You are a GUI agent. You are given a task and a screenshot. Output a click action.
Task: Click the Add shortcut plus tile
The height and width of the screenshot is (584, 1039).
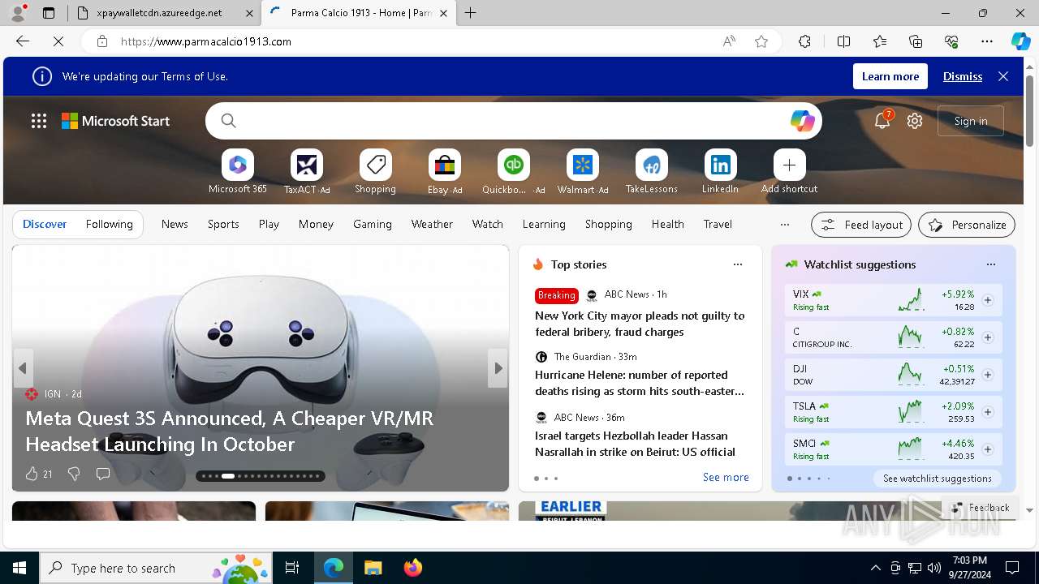pyautogui.click(x=789, y=165)
